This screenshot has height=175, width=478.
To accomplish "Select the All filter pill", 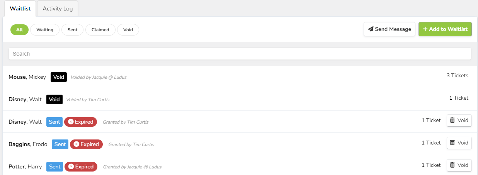I will 19,30.
